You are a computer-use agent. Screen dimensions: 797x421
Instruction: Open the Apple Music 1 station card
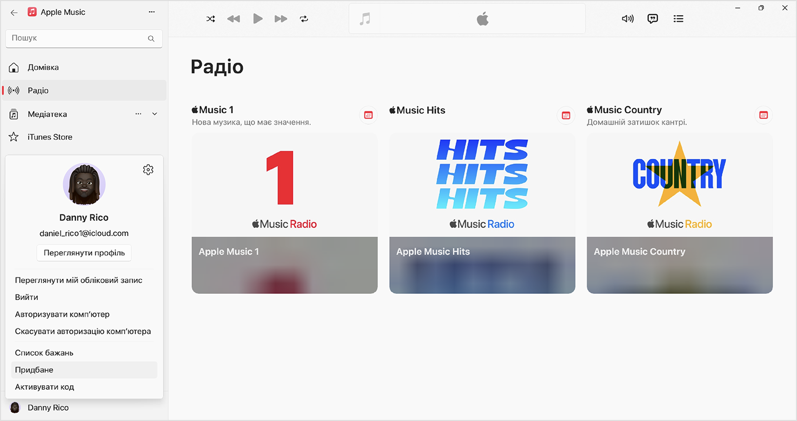tap(285, 214)
